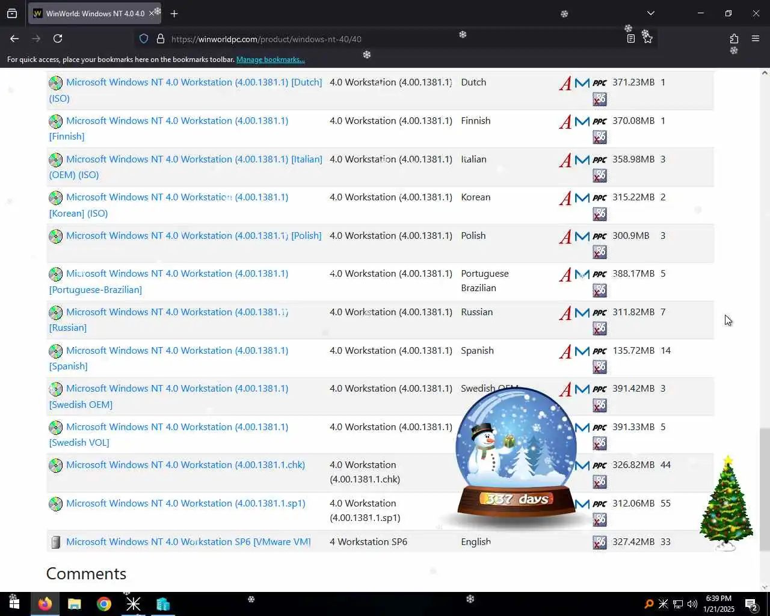Select the WinWorld: Windows NT 4.0 tab
Screen dimensions: 770x616
click(x=94, y=13)
